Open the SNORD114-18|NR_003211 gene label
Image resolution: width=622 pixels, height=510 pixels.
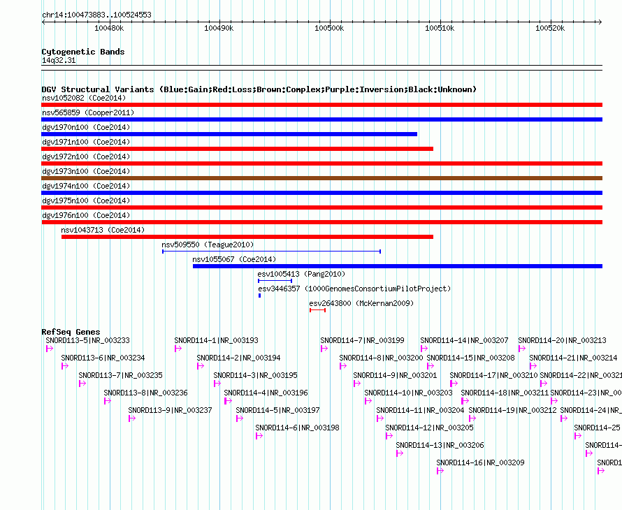tap(505, 393)
